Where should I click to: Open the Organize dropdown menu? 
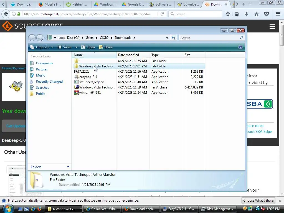point(42,47)
